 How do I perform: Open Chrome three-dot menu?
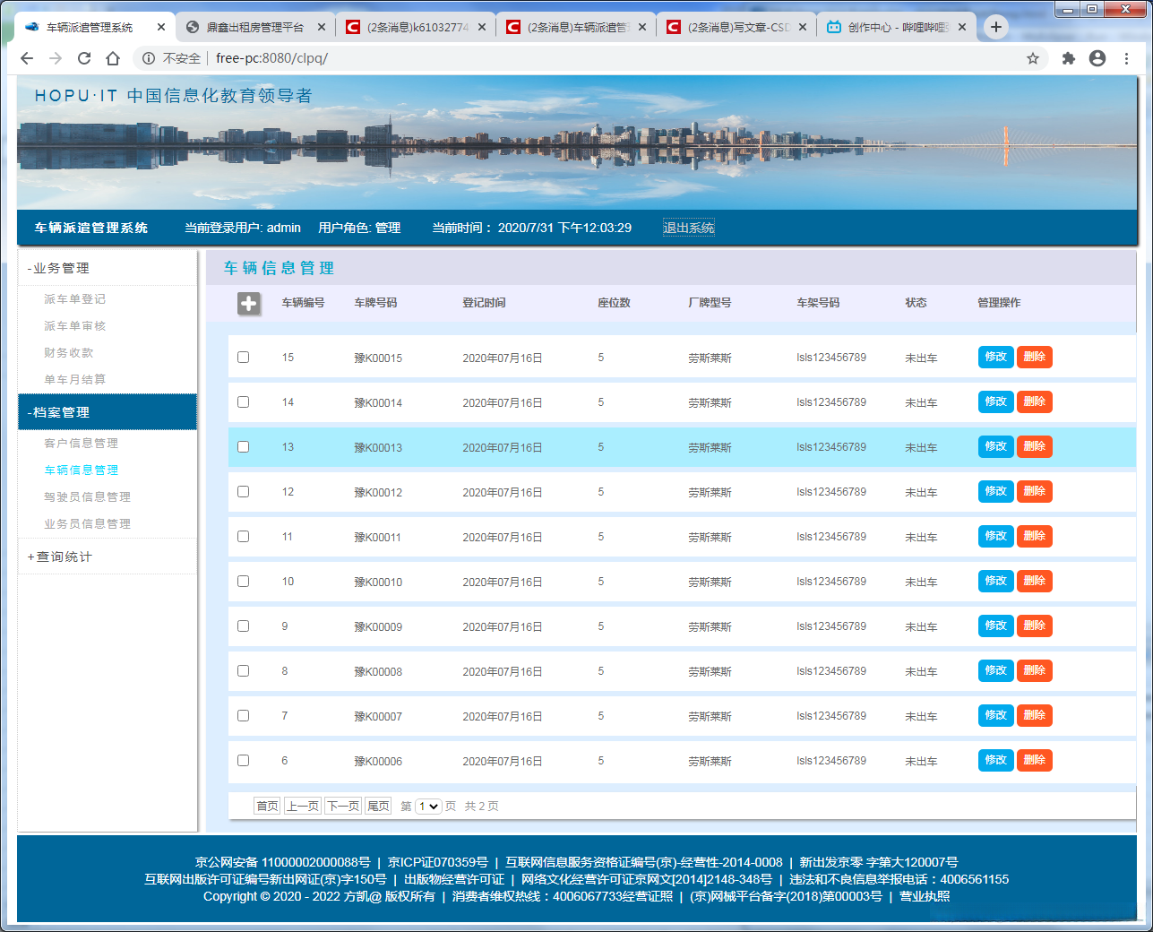click(1126, 58)
